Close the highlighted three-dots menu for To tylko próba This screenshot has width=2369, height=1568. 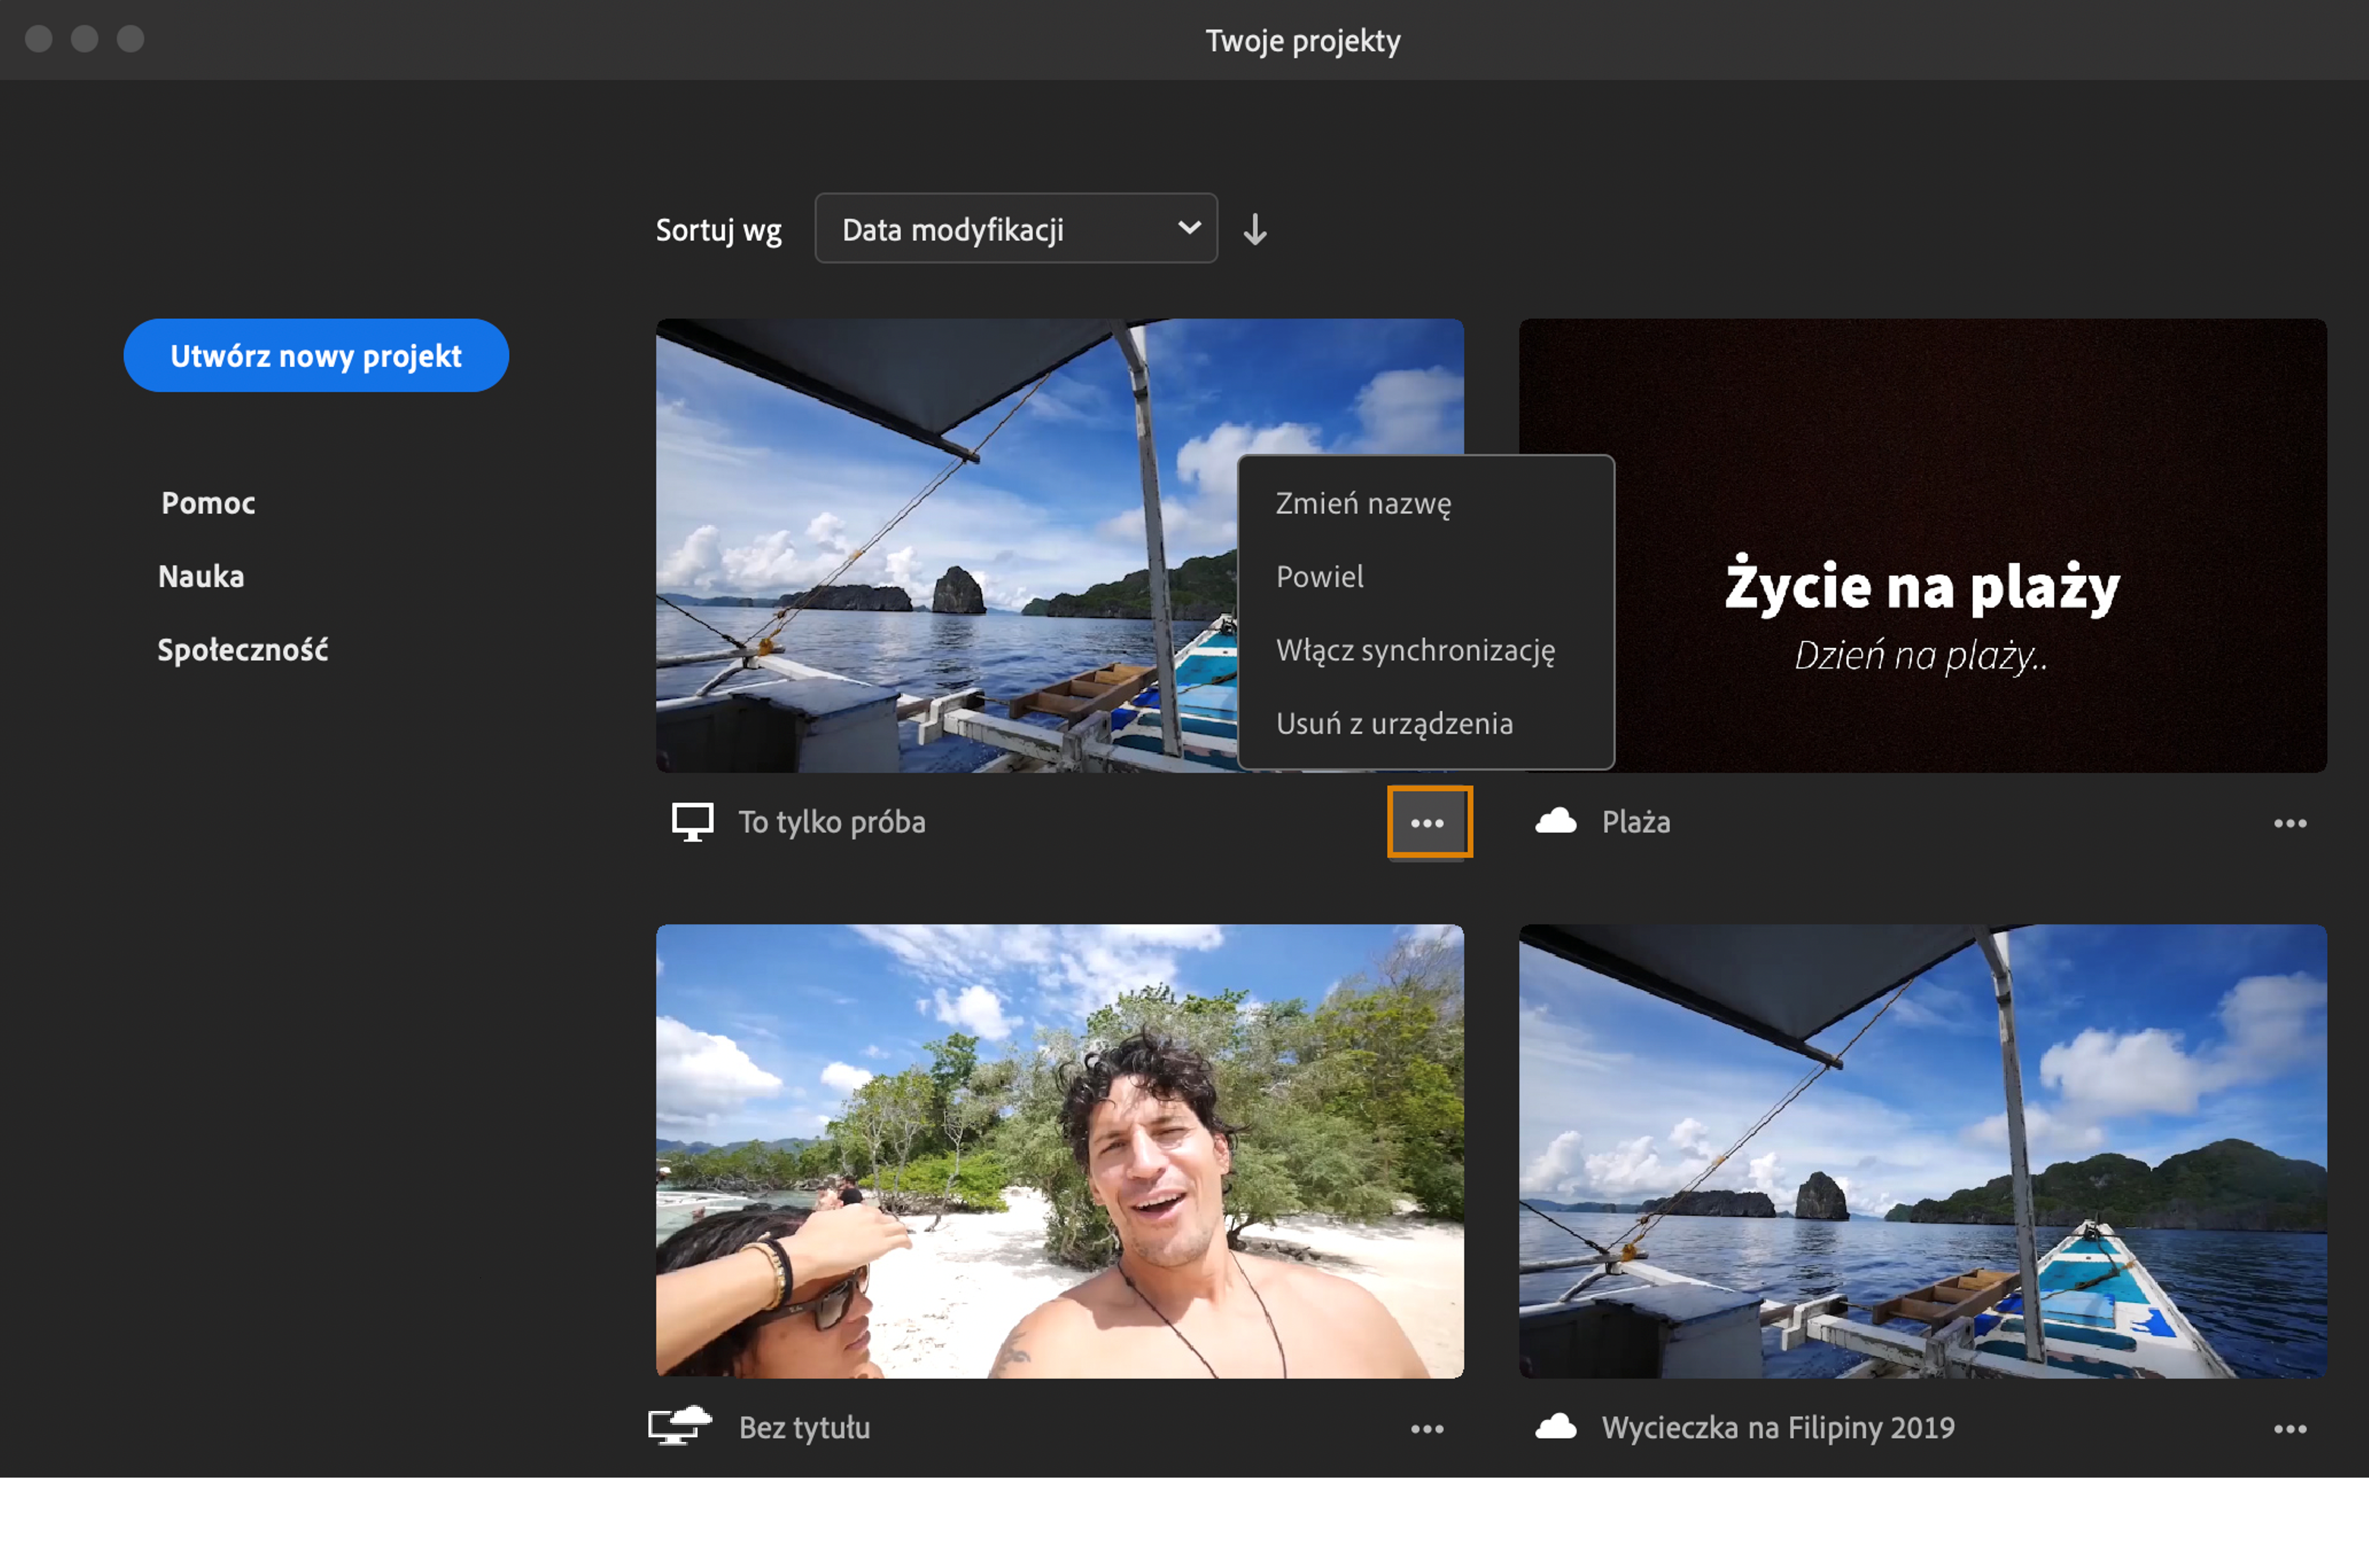pyautogui.click(x=1429, y=823)
